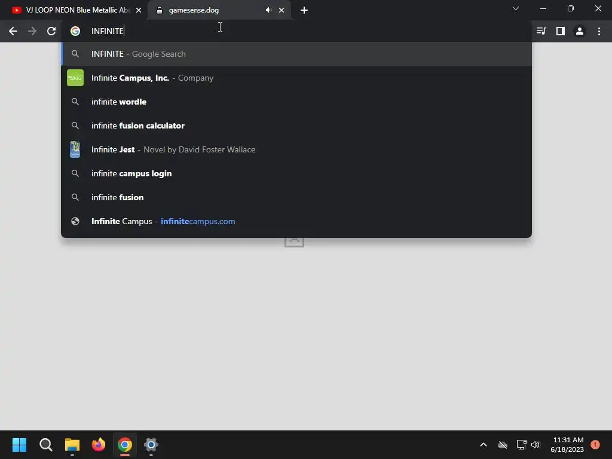
Task: Open Chrome three-dot menu
Action: tap(599, 31)
